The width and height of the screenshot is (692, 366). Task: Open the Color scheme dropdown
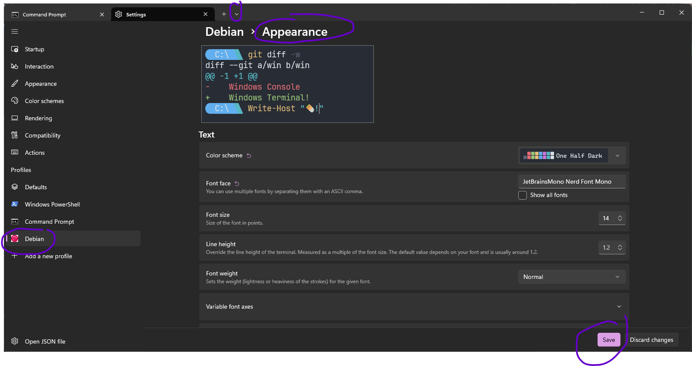pyautogui.click(x=572, y=156)
